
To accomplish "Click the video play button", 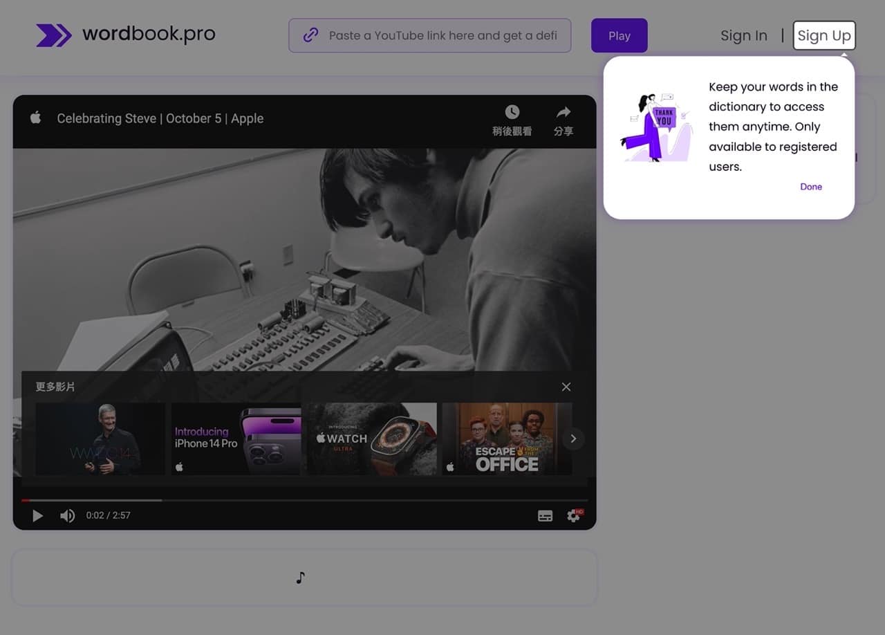I will click(37, 515).
